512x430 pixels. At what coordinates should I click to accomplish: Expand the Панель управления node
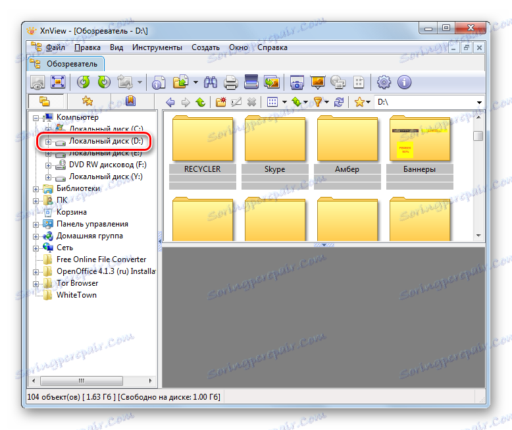[36, 225]
